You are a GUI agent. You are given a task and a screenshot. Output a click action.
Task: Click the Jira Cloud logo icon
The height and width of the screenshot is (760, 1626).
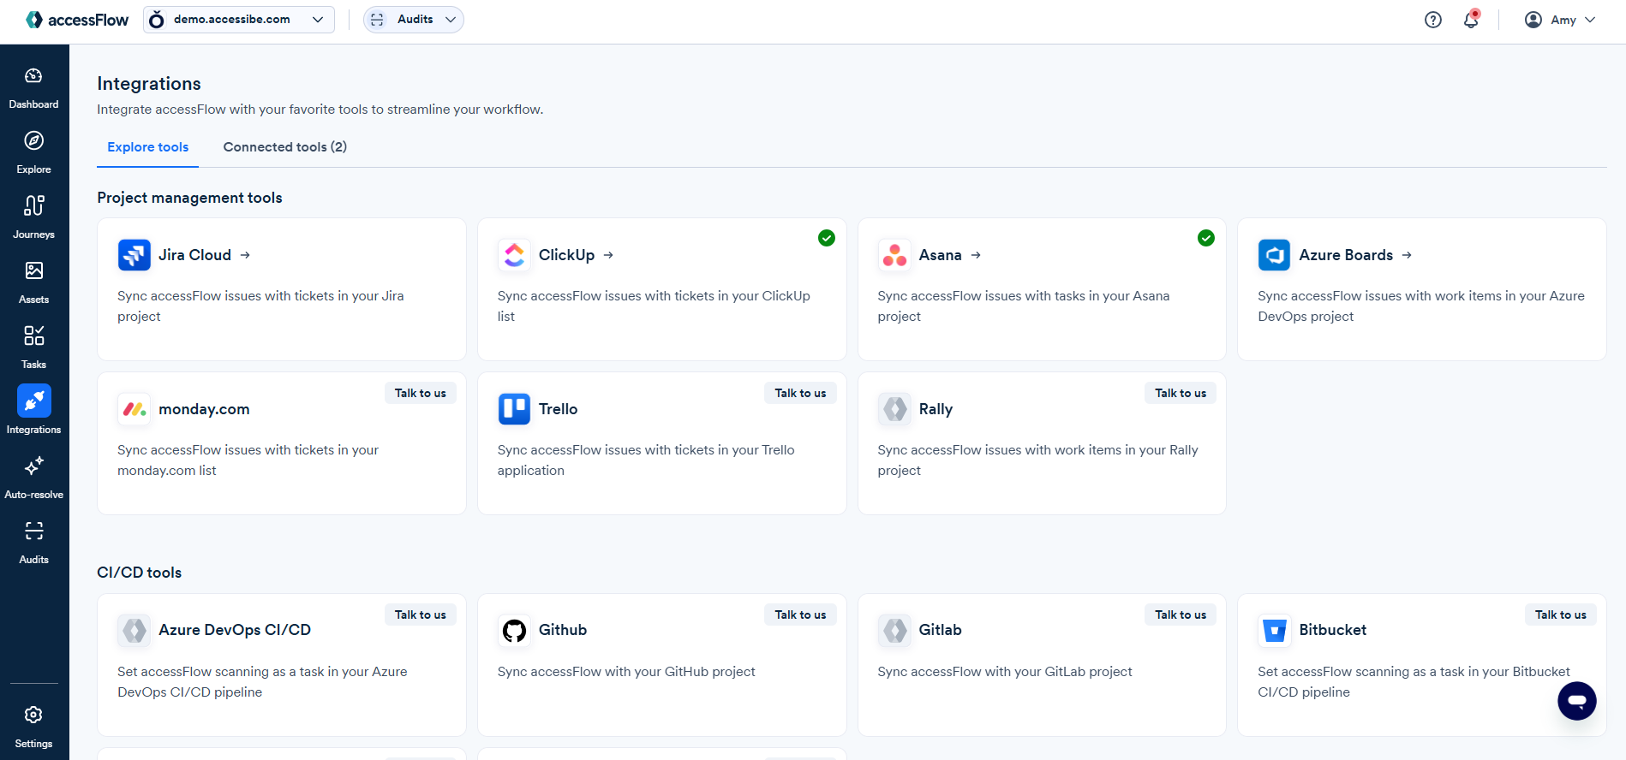[135, 255]
